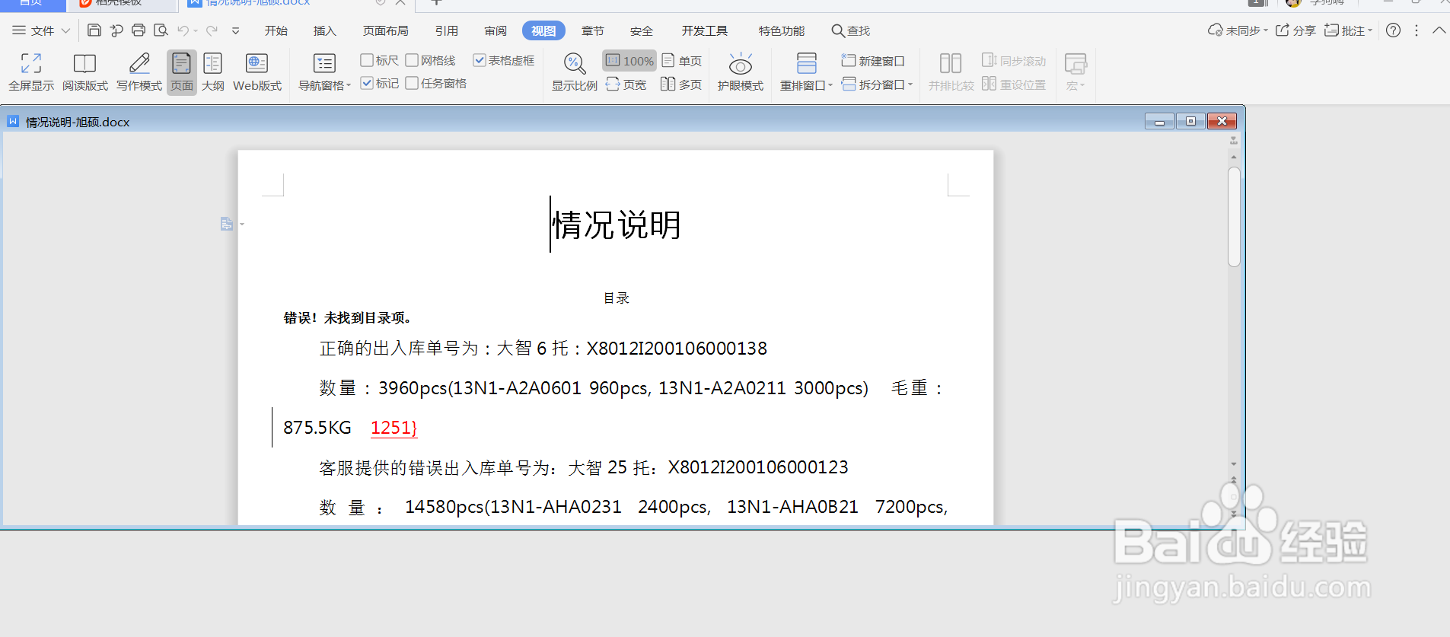Open the Undo history dropdown arrow

[x=196, y=30]
